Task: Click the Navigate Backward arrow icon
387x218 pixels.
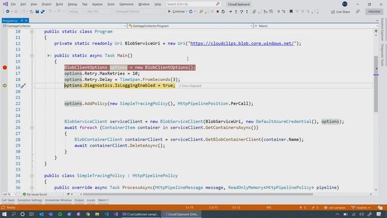Action: tap(7, 12)
